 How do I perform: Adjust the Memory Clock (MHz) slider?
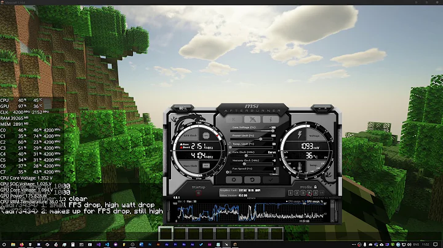[252, 164]
